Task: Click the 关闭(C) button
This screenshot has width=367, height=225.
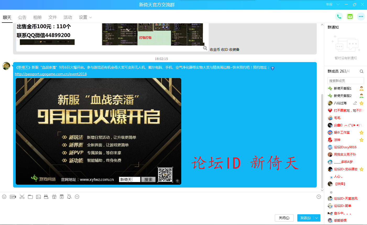Action: click(284, 218)
